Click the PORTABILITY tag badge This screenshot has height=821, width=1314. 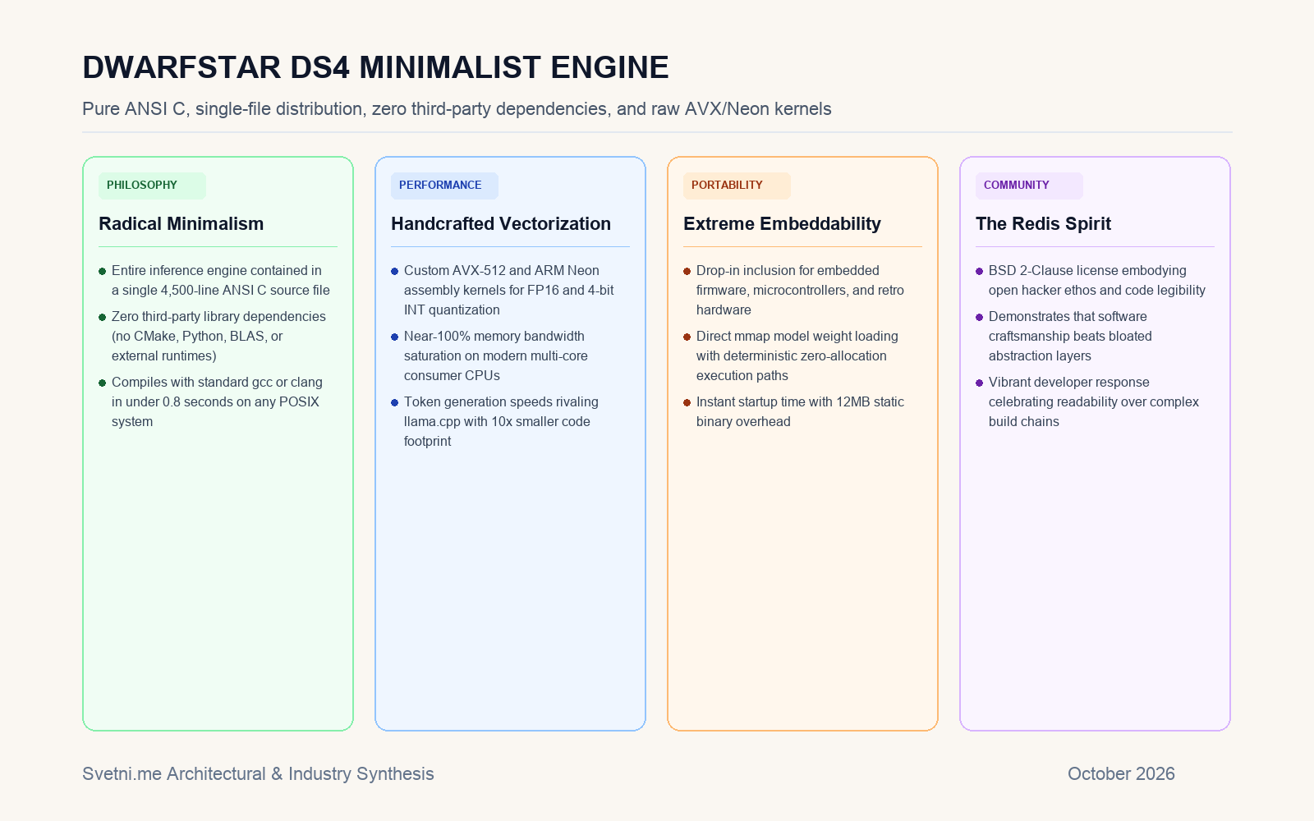pos(737,186)
